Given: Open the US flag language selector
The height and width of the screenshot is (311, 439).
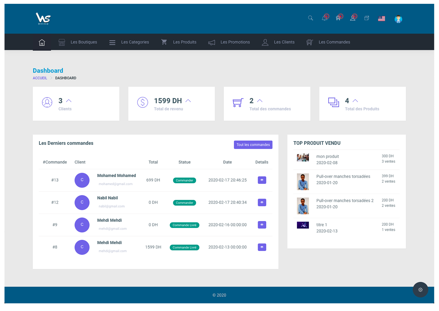Looking at the screenshot, I should pyautogui.click(x=382, y=19).
